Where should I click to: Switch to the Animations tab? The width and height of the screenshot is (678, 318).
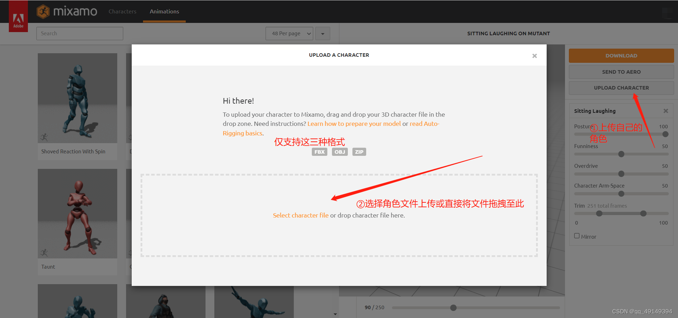(x=164, y=12)
